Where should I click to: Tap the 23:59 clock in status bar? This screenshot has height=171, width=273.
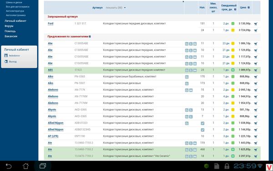pos(245,166)
